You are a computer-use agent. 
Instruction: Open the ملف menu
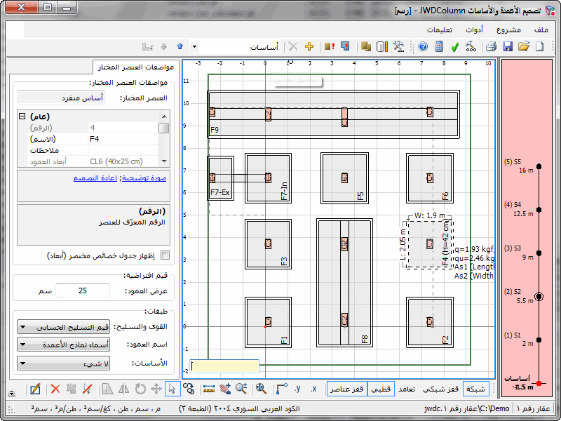pos(541,29)
